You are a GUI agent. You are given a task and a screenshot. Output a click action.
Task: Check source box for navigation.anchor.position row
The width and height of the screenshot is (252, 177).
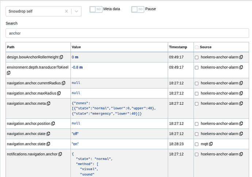(x=197, y=124)
